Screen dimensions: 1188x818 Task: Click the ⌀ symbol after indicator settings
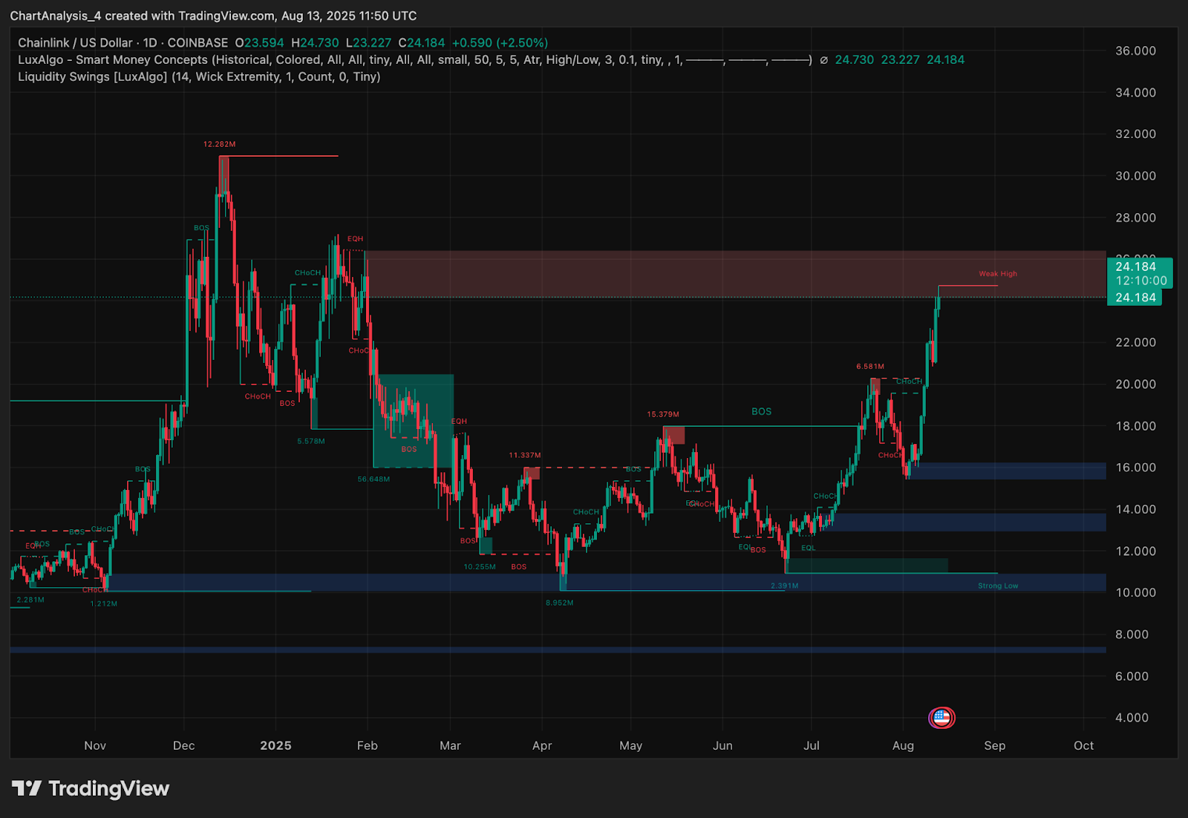tap(823, 60)
